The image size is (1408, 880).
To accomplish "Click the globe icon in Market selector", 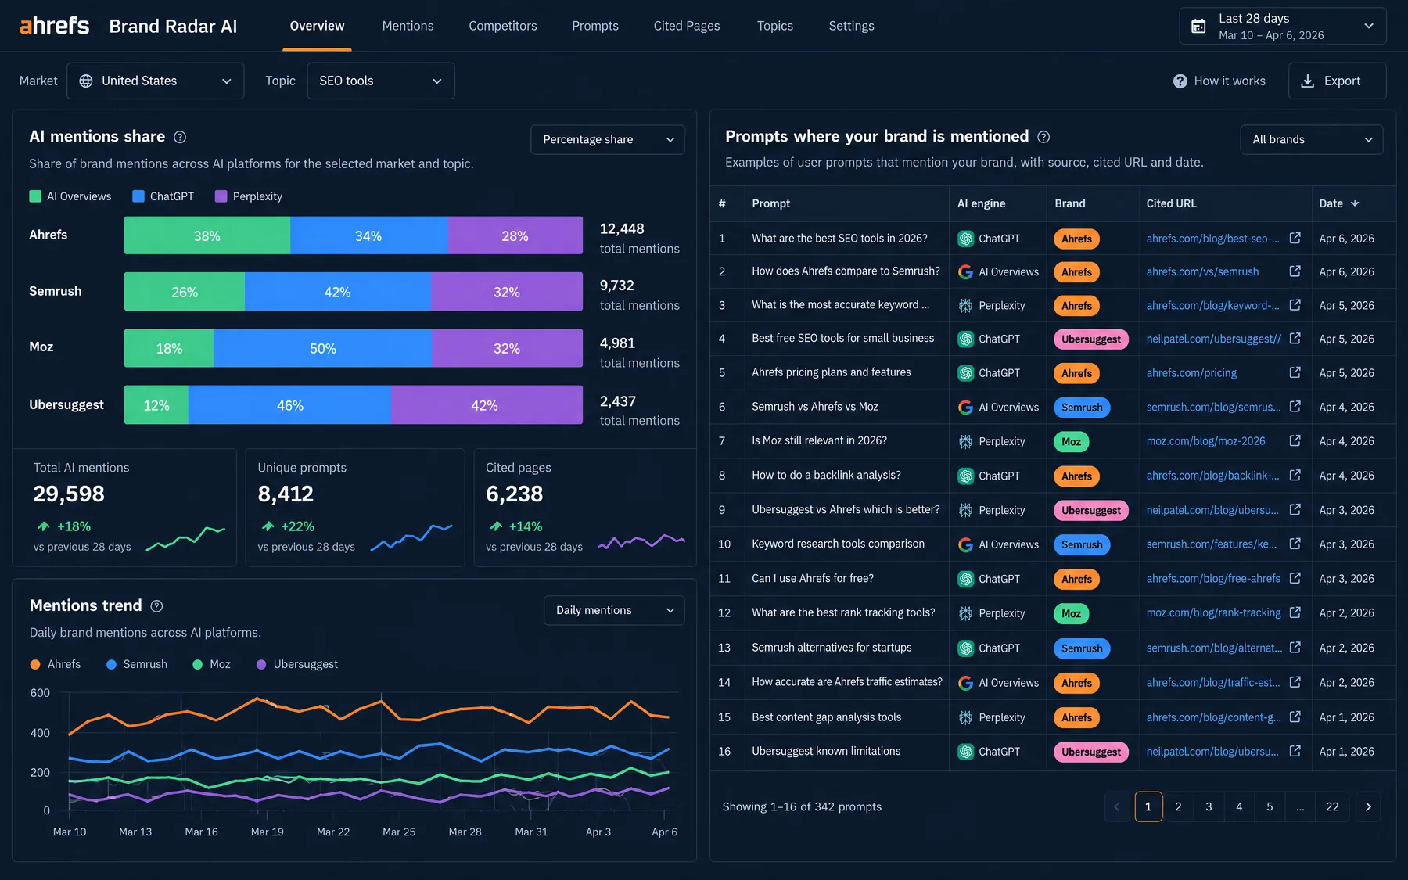I will (86, 81).
